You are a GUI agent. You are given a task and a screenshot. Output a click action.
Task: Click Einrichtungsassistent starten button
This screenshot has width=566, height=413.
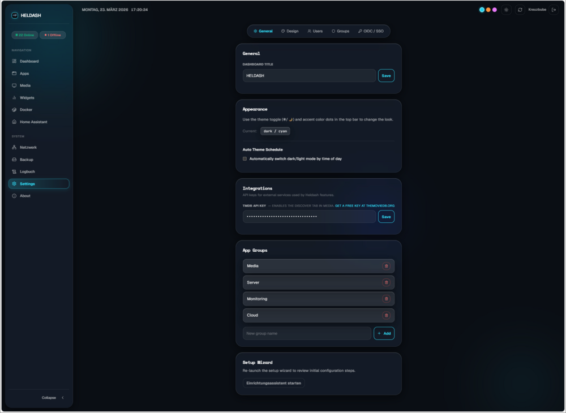coord(273,383)
